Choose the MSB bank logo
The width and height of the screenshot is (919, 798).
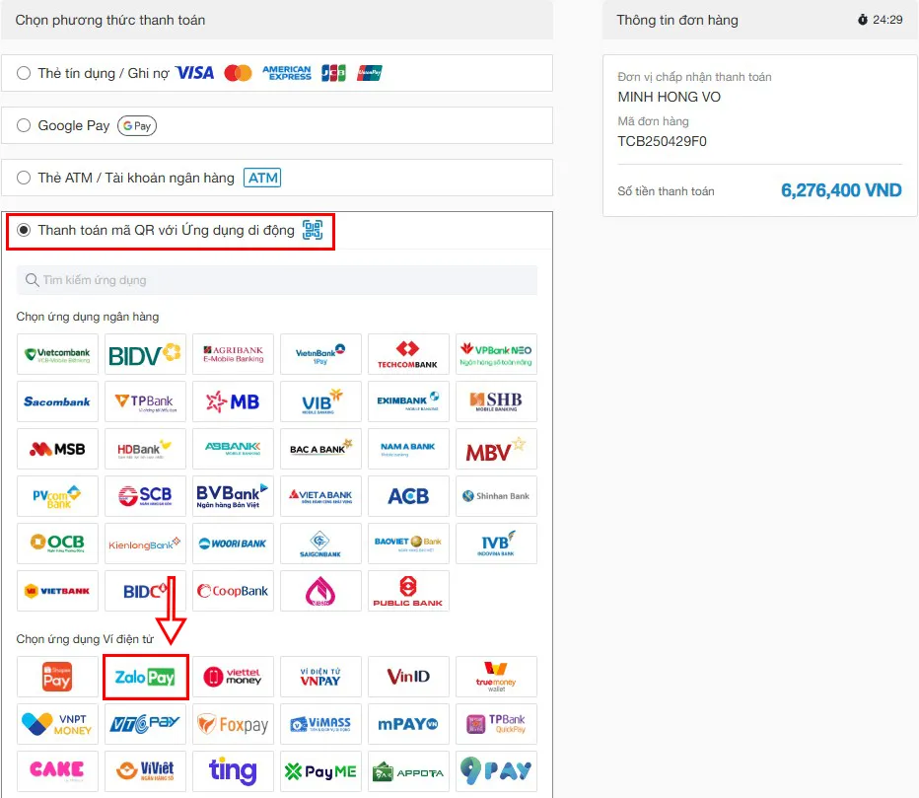click(57, 449)
